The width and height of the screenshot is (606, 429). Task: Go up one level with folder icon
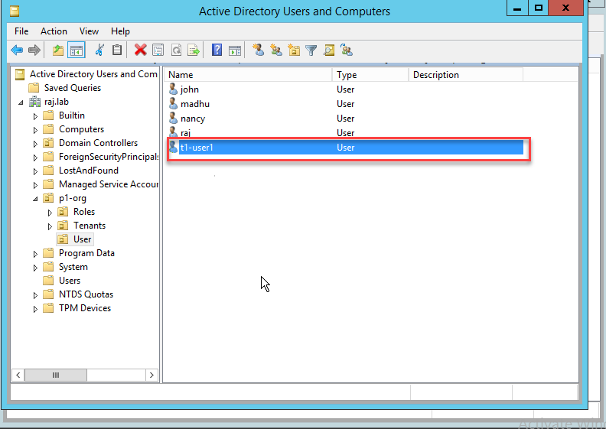click(x=58, y=50)
